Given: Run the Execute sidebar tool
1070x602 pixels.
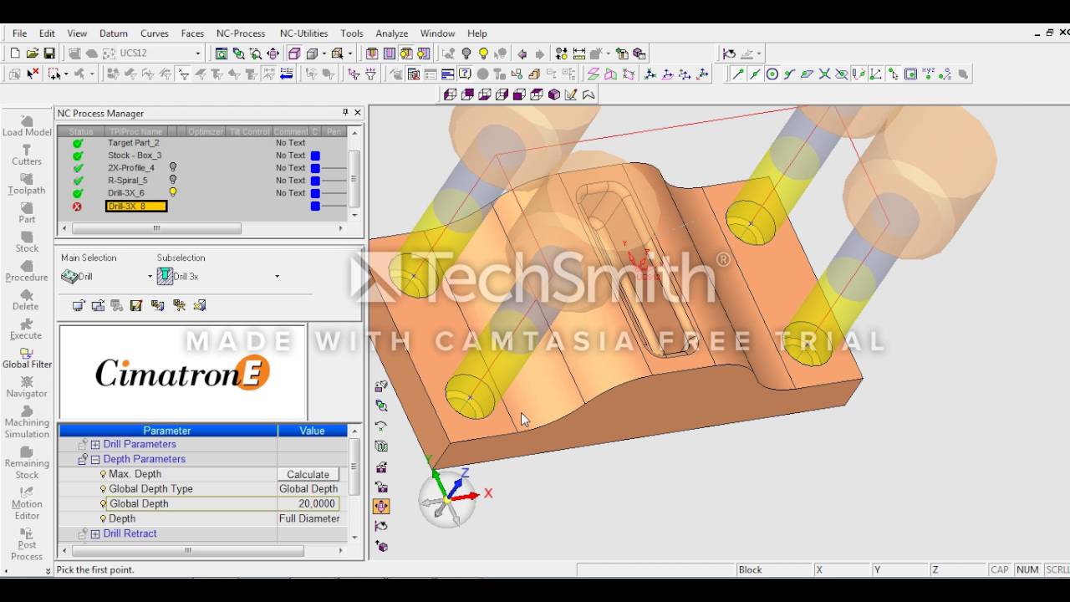Looking at the screenshot, I should click(27, 329).
